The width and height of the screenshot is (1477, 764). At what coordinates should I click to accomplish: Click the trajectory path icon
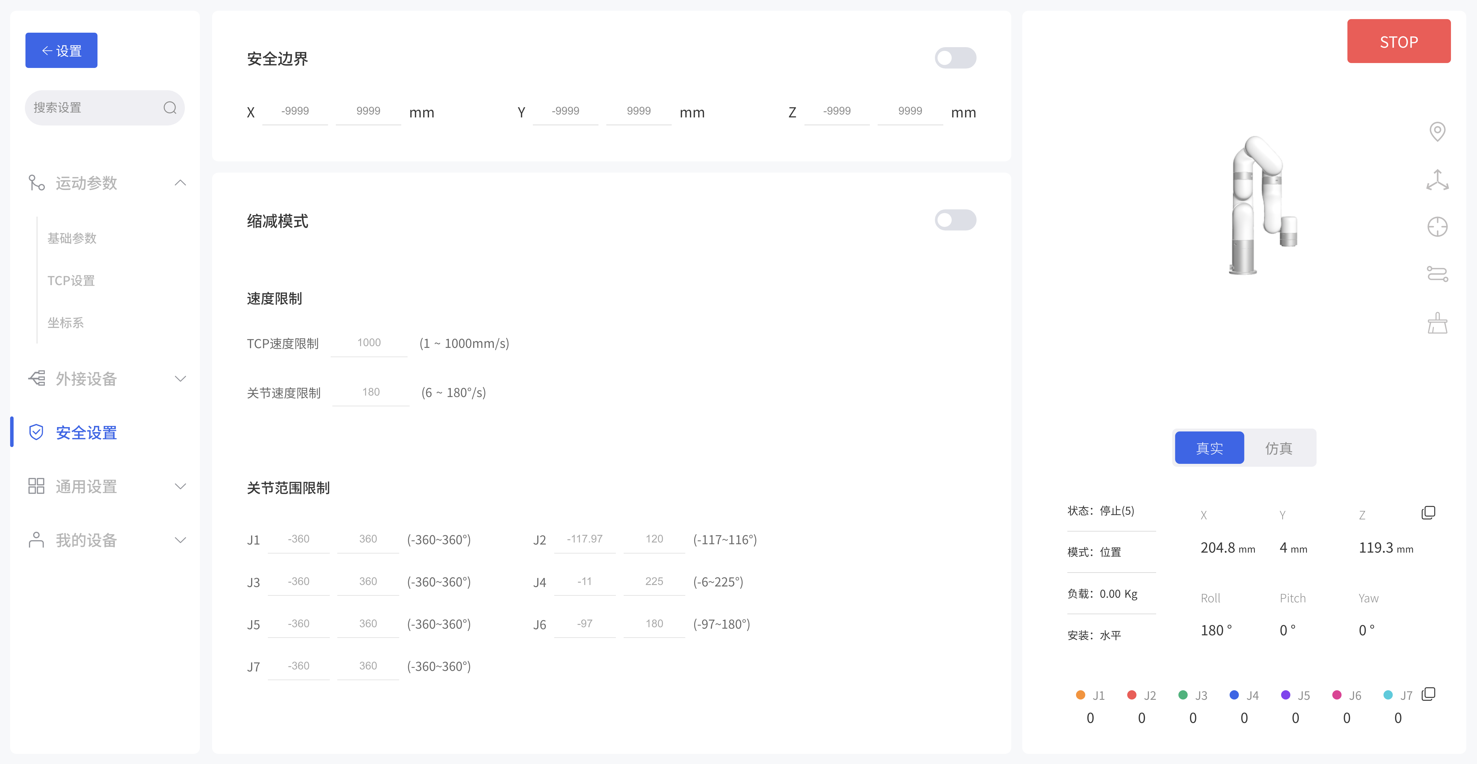[x=1437, y=274]
